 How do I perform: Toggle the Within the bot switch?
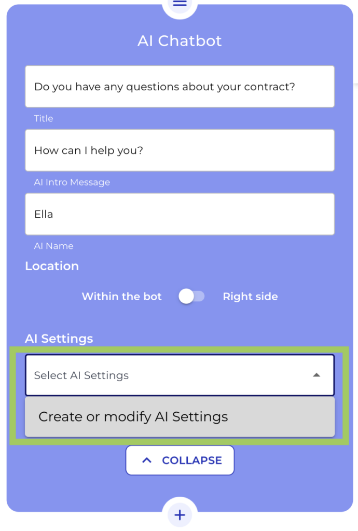point(191,296)
